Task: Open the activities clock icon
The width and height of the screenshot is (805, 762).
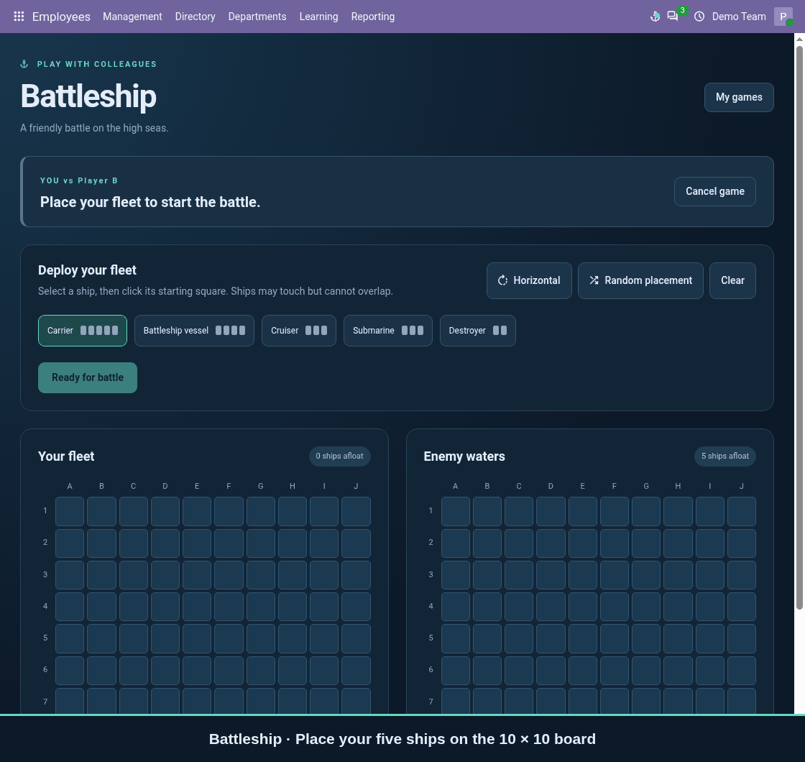Action: point(699,17)
